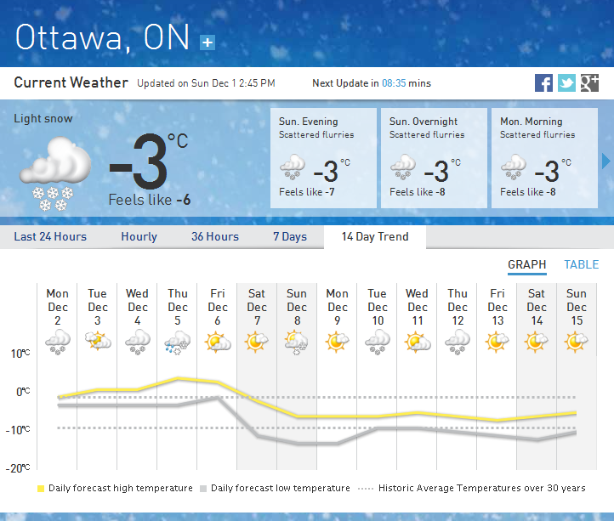Viewport: 614px width, 521px height.
Task: Expand next forecast periods with right arrow
Action: 606,161
